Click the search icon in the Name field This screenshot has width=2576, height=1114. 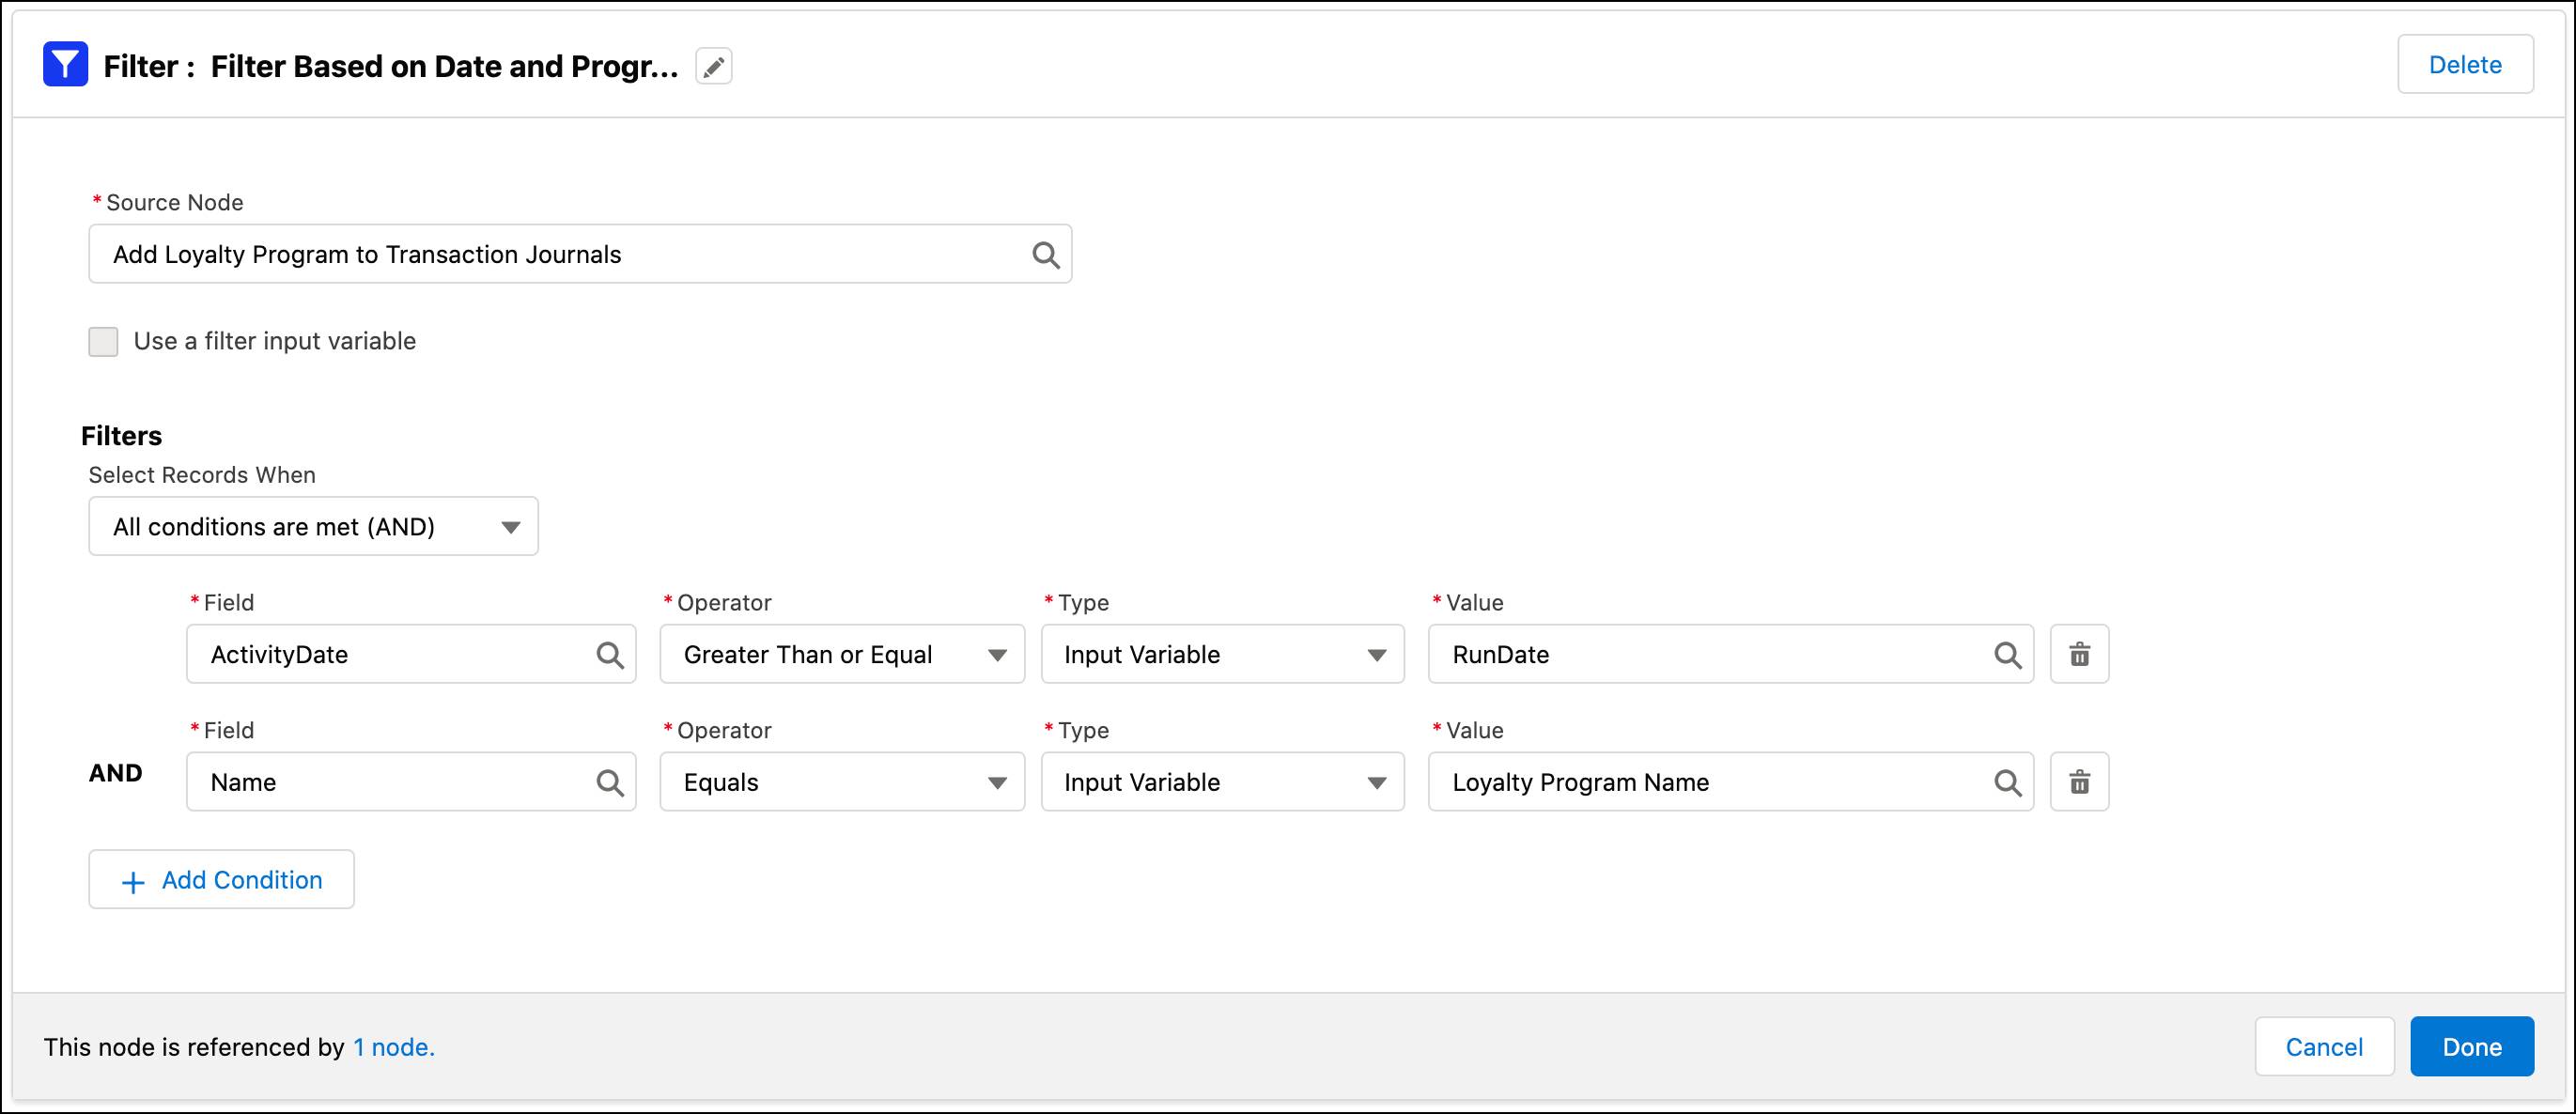pos(609,782)
